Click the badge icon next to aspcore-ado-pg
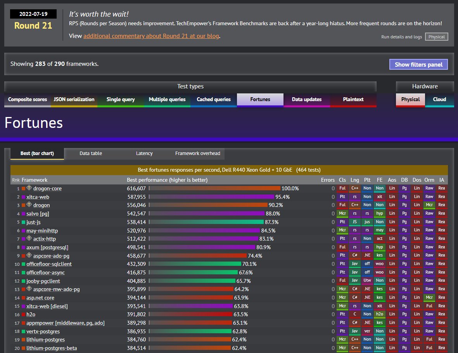 click(x=29, y=255)
